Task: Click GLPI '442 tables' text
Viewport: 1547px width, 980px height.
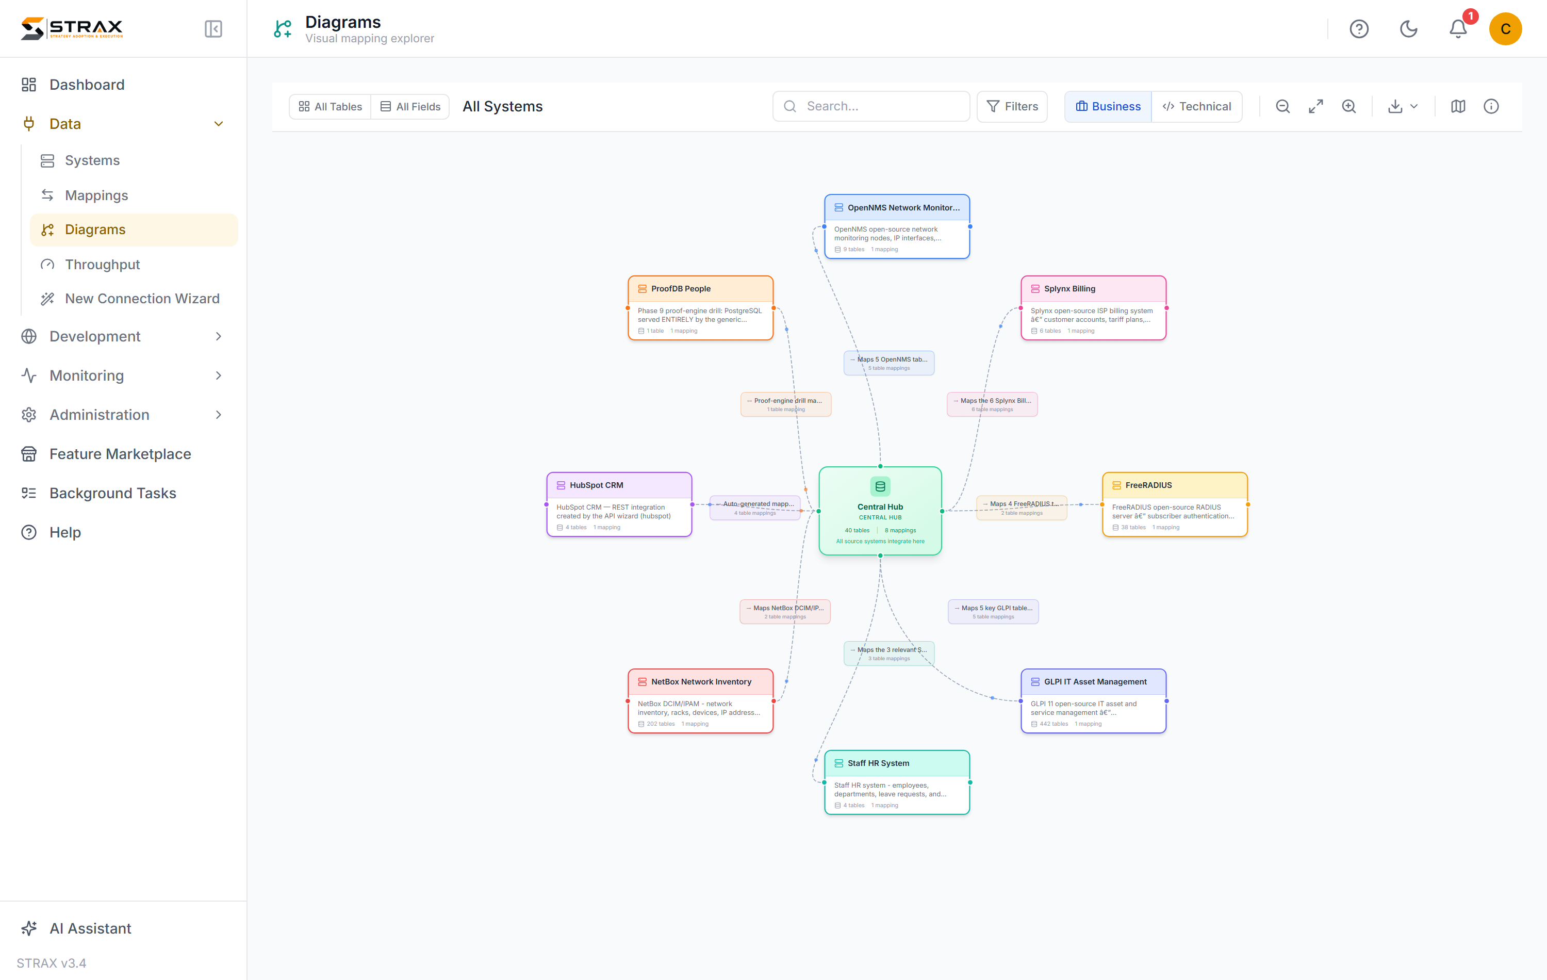Action: tap(1054, 724)
